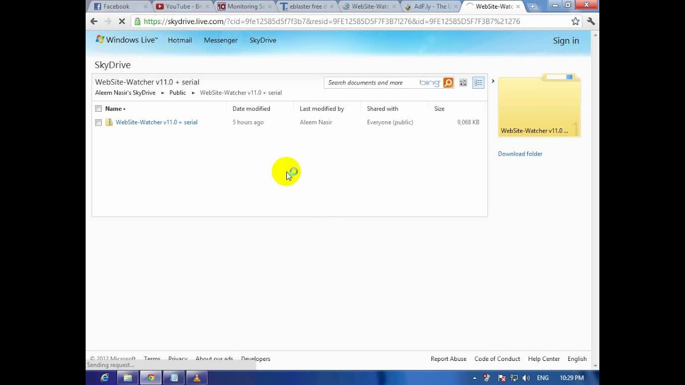
Task: Switch to the Monitoring So tab
Action: point(246,6)
